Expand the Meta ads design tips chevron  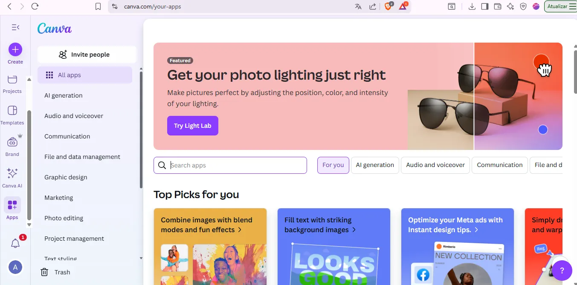point(476,230)
